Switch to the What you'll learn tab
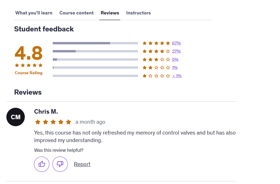 [x=34, y=13]
